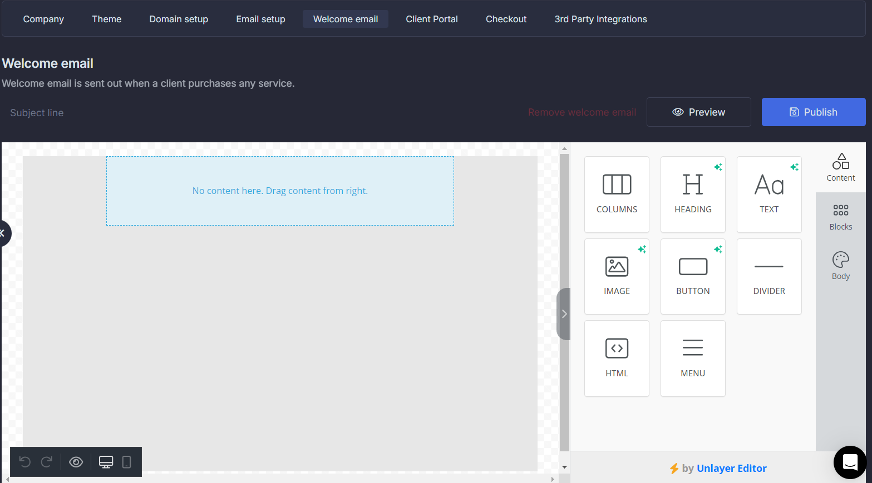The height and width of the screenshot is (483, 872).
Task: Switch to the Blocks sidebar panel
Action: point(840,217)
